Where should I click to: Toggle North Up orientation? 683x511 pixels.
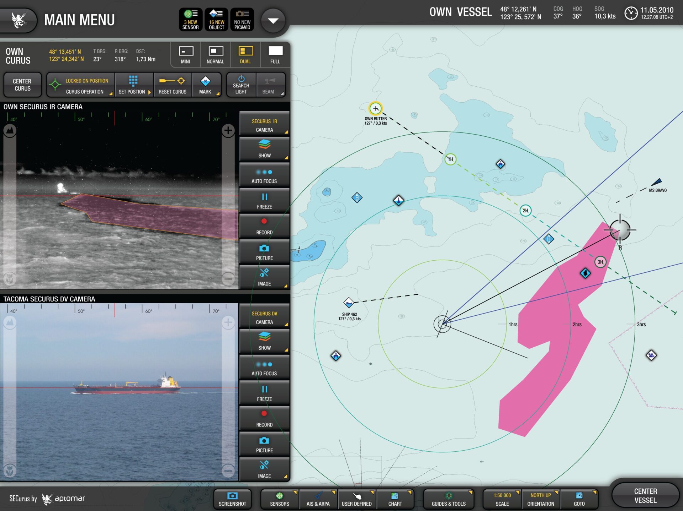coord(540,499)
